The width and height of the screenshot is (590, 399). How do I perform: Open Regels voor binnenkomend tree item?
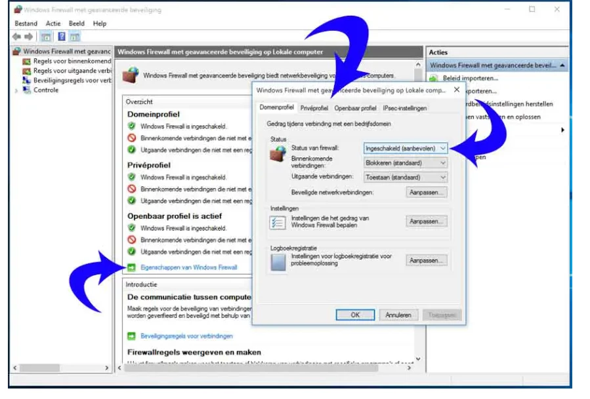67,61
